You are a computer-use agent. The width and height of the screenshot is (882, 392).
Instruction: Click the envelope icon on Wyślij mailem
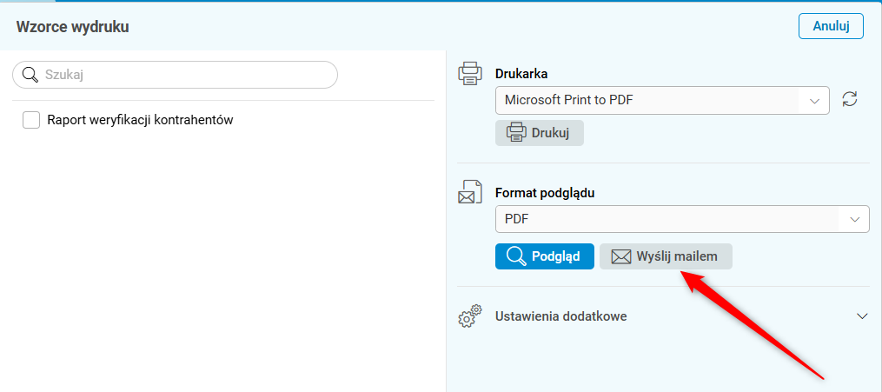point(620,256)
